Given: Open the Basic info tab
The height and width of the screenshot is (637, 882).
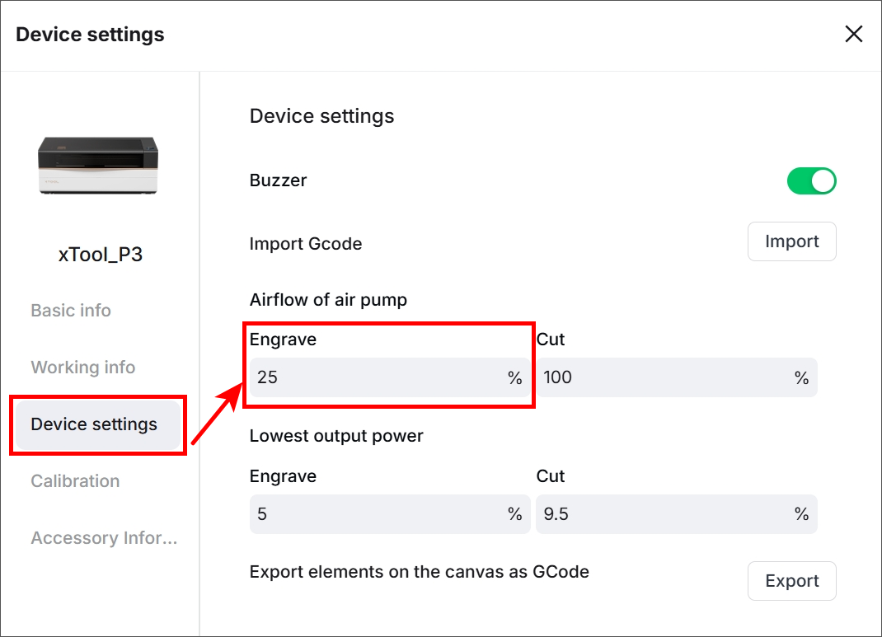Looking at the screenshot, I should 71,311.
